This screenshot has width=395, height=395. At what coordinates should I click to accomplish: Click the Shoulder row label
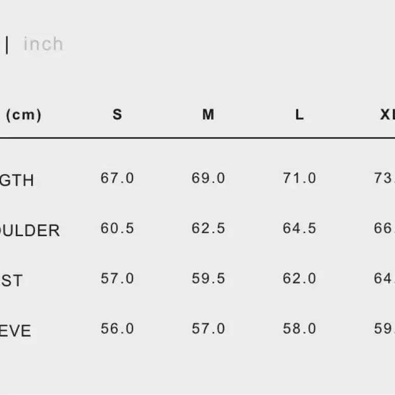click(x=30, y=231)
